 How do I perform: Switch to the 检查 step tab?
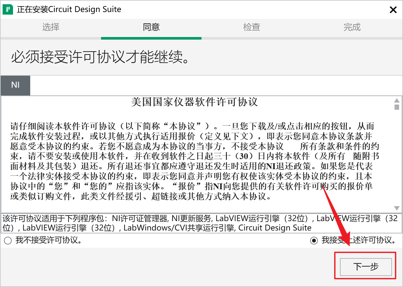pos(252,27)
